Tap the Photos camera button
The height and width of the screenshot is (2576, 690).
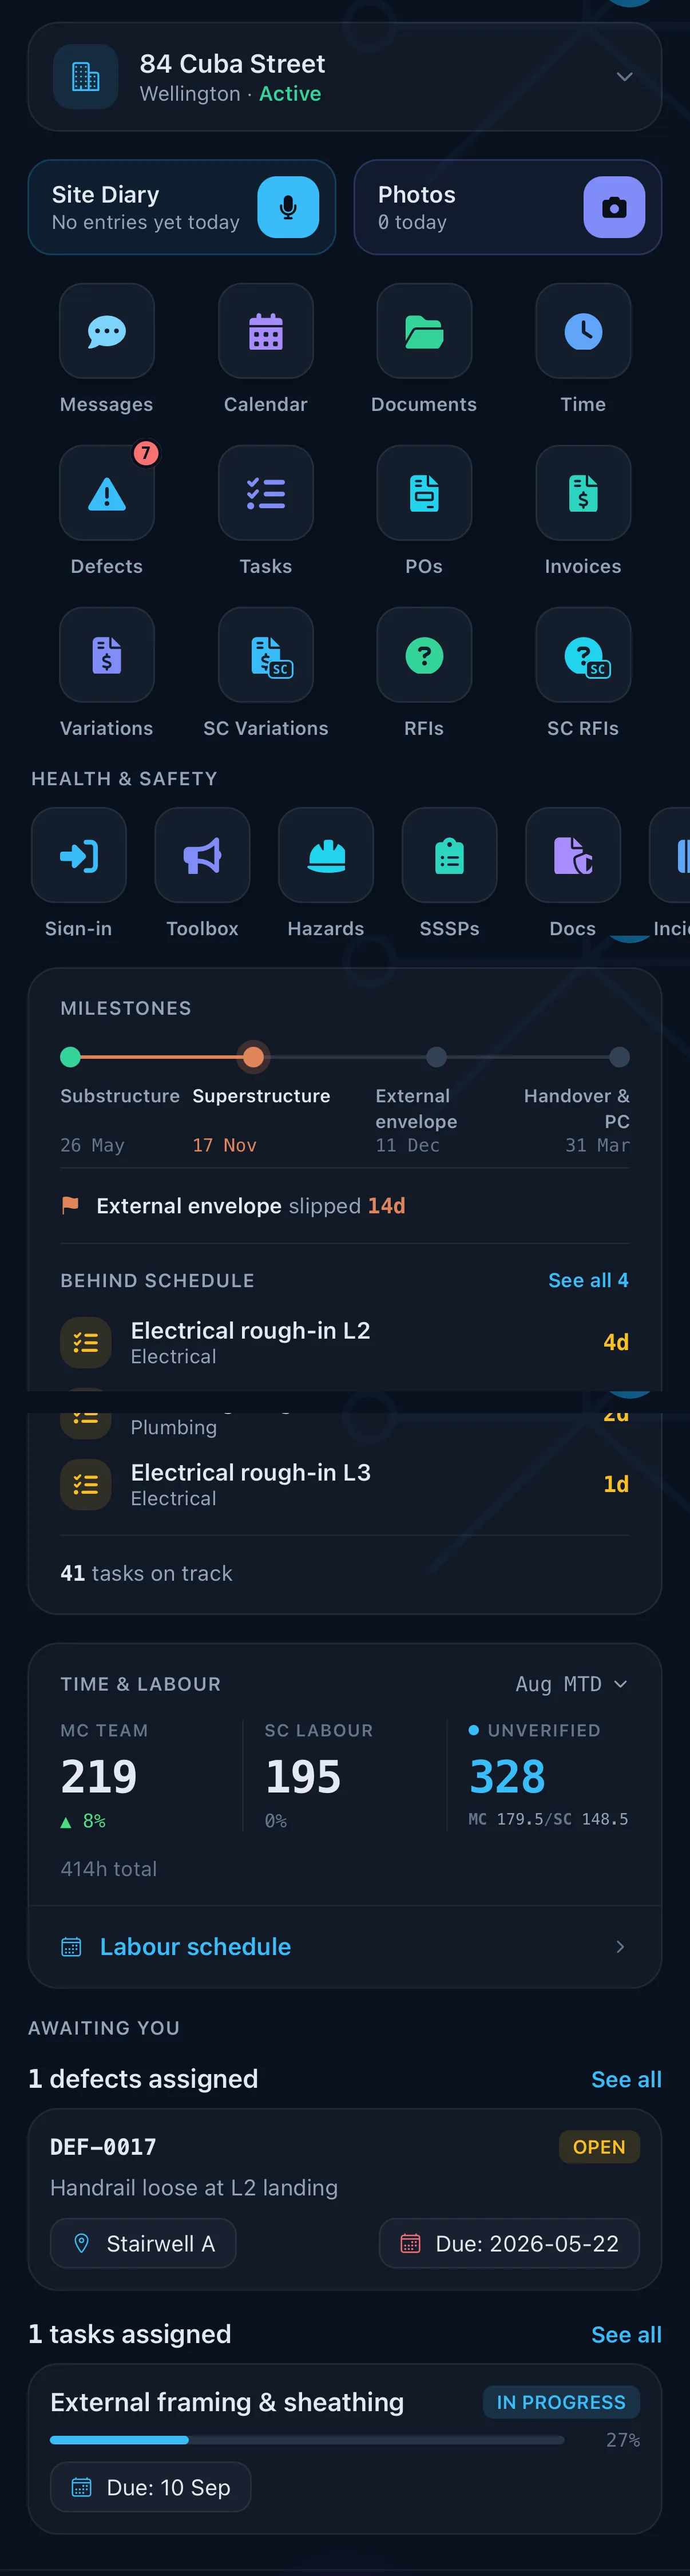click(614, 207)
